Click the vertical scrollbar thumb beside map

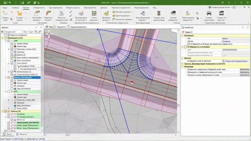tap(178, 105)
